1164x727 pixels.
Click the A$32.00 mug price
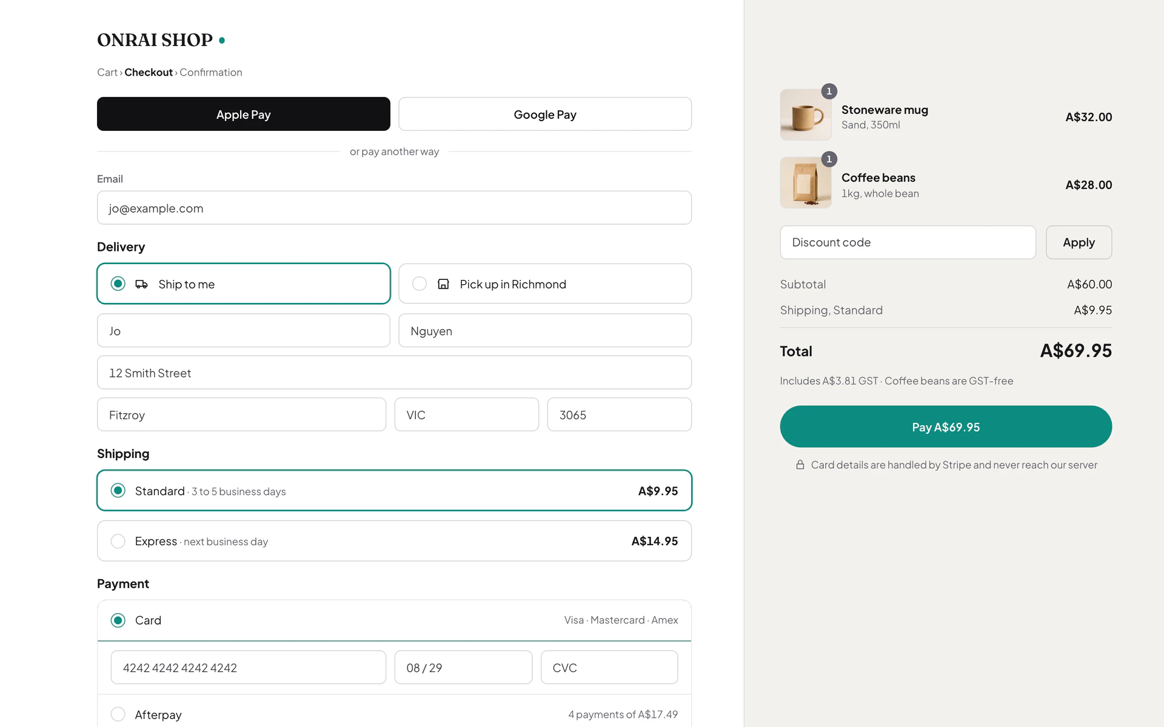[1088, 117]
